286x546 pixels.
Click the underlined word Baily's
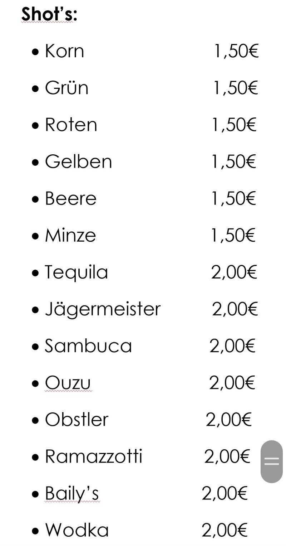(x=71, y=493)
